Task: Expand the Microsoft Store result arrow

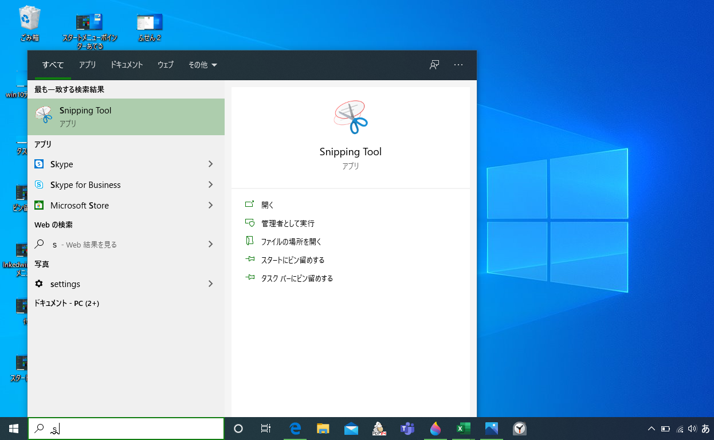Action: point(210,205)
